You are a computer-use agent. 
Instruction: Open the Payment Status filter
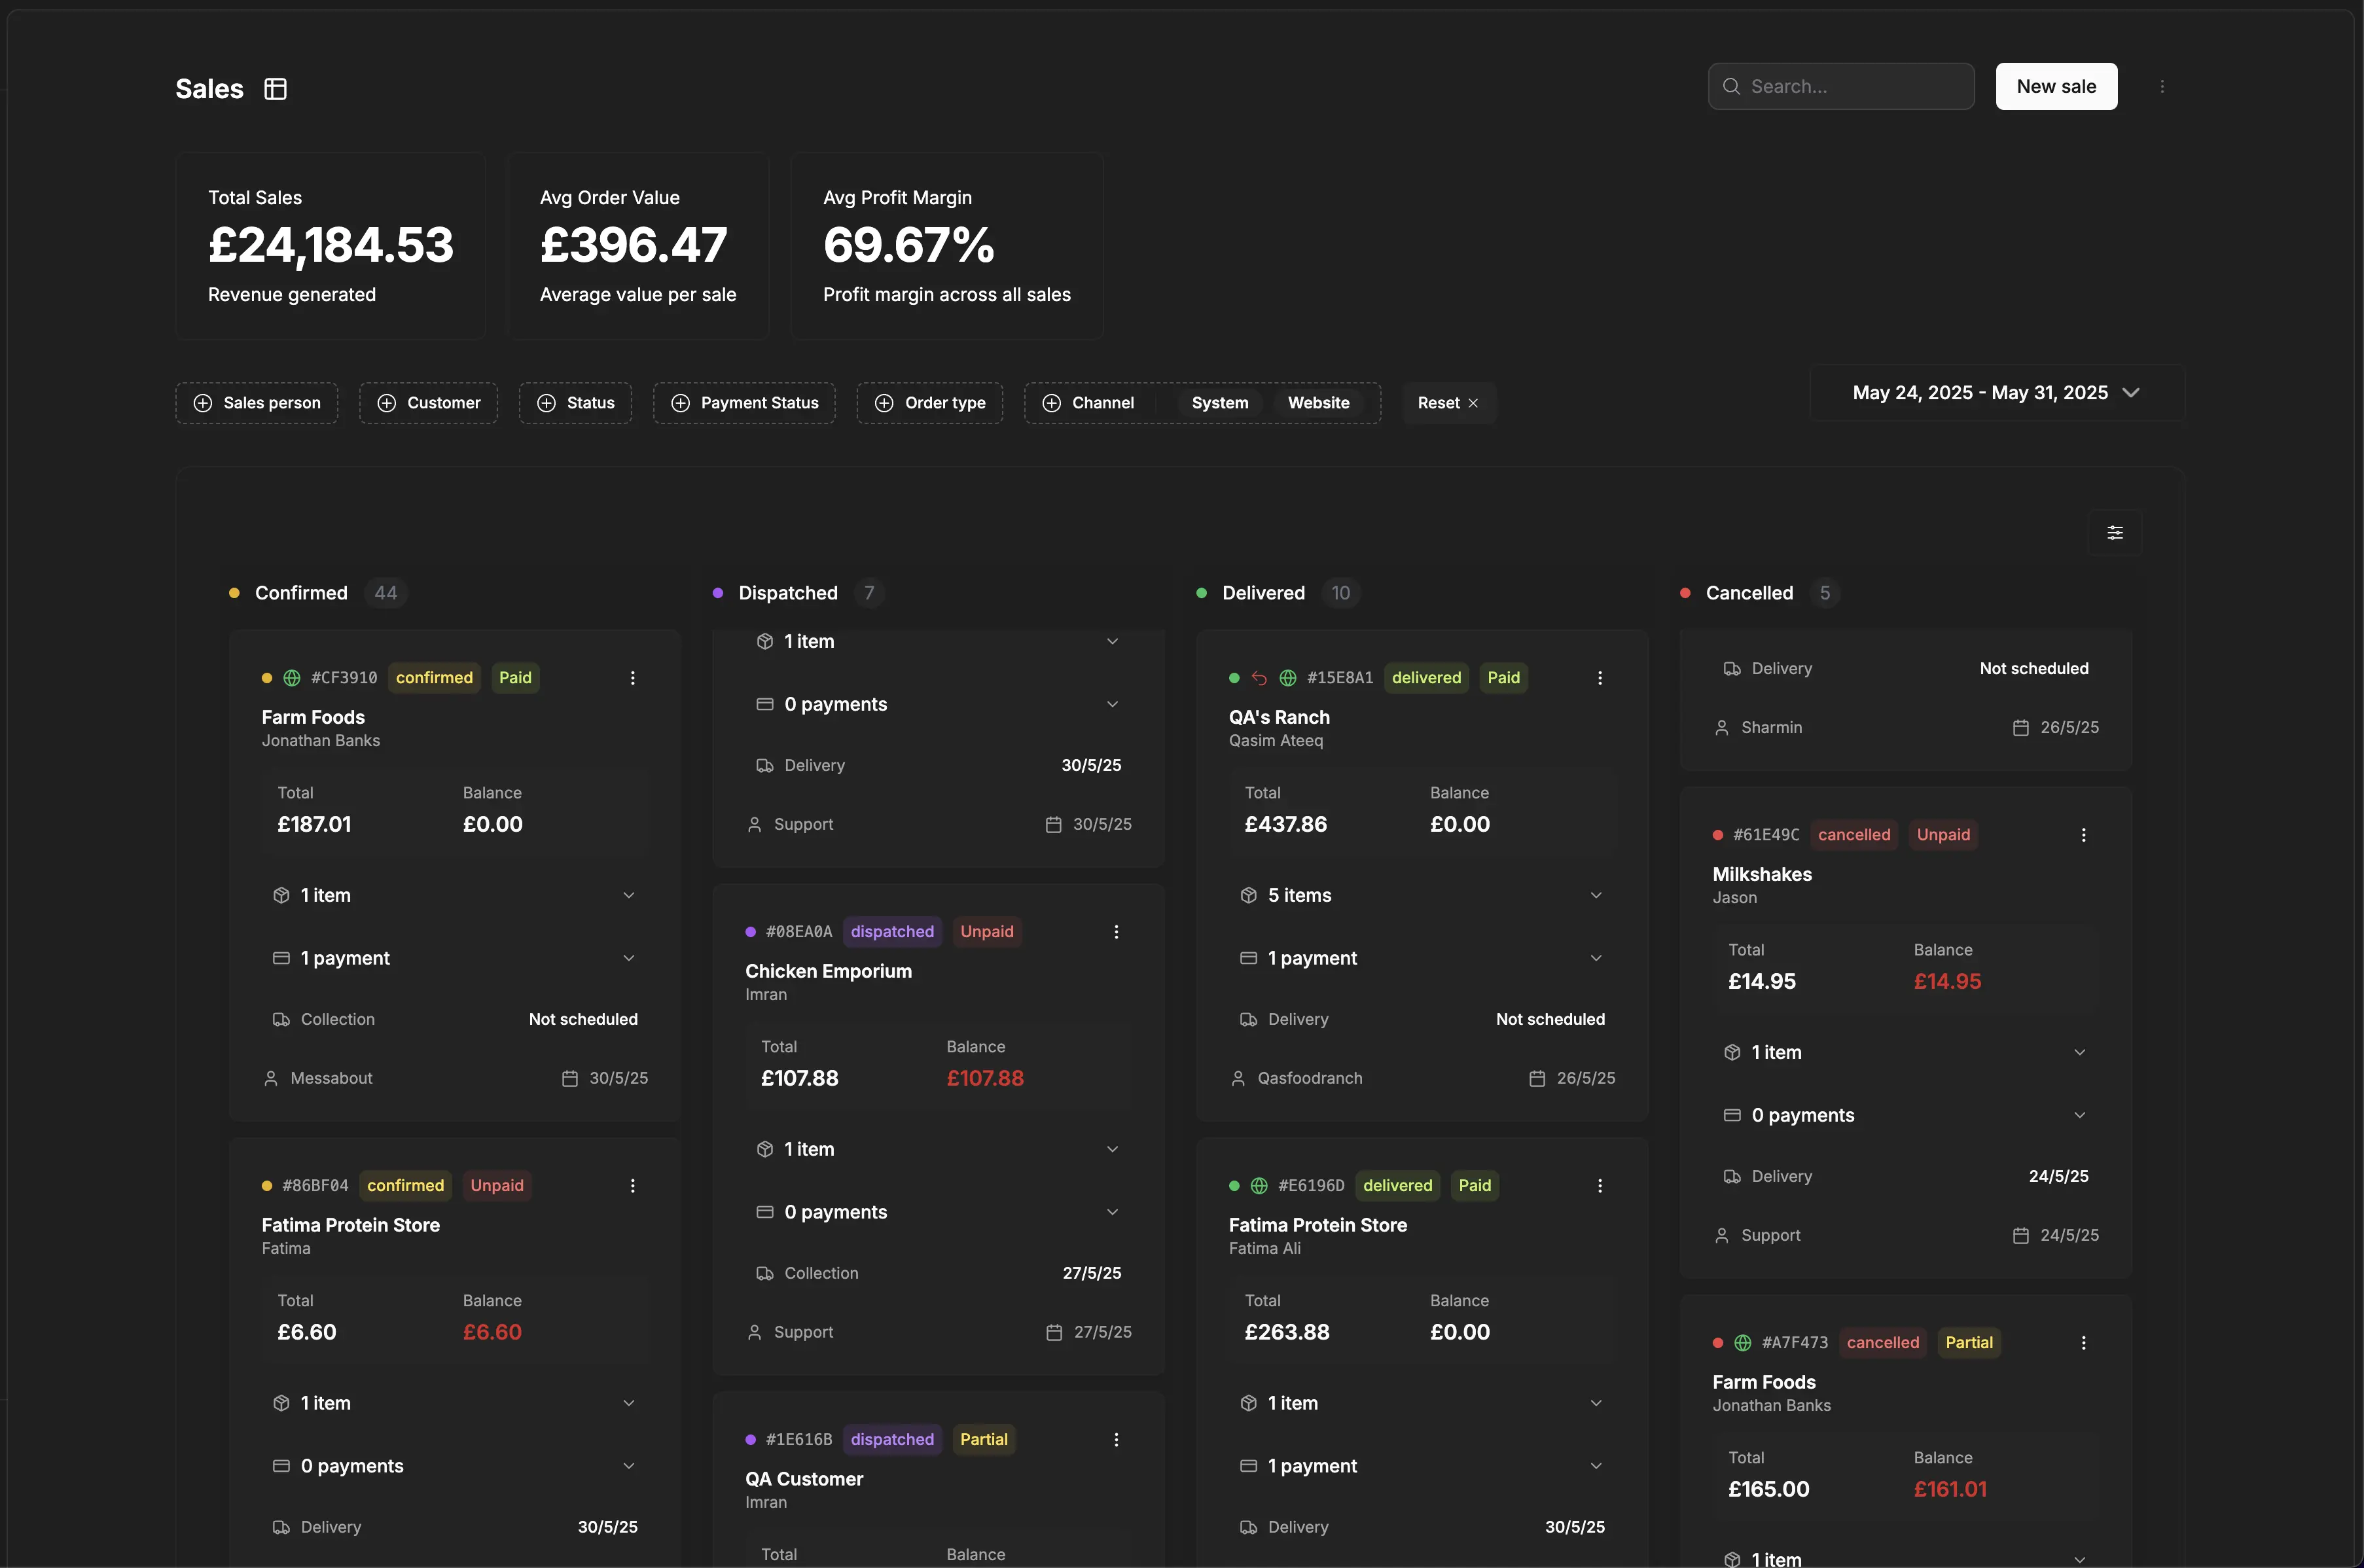[744, 403]
